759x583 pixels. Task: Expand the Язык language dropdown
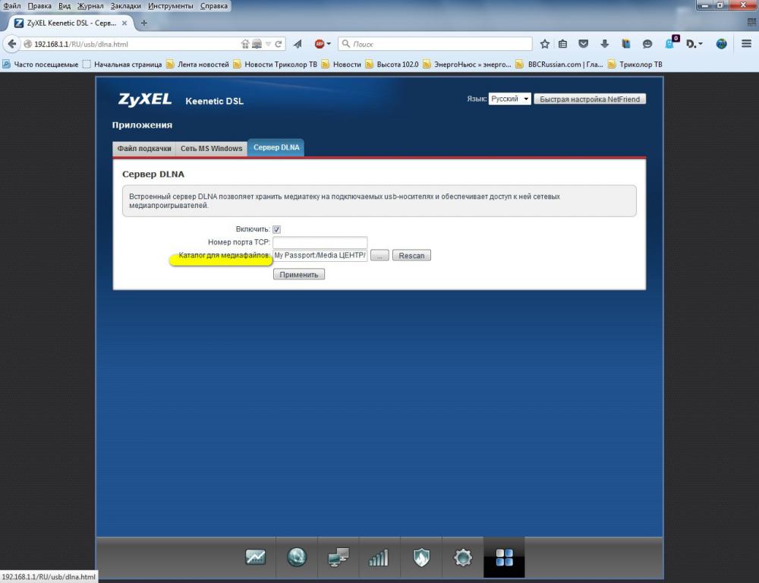click(x=509, y=99)
